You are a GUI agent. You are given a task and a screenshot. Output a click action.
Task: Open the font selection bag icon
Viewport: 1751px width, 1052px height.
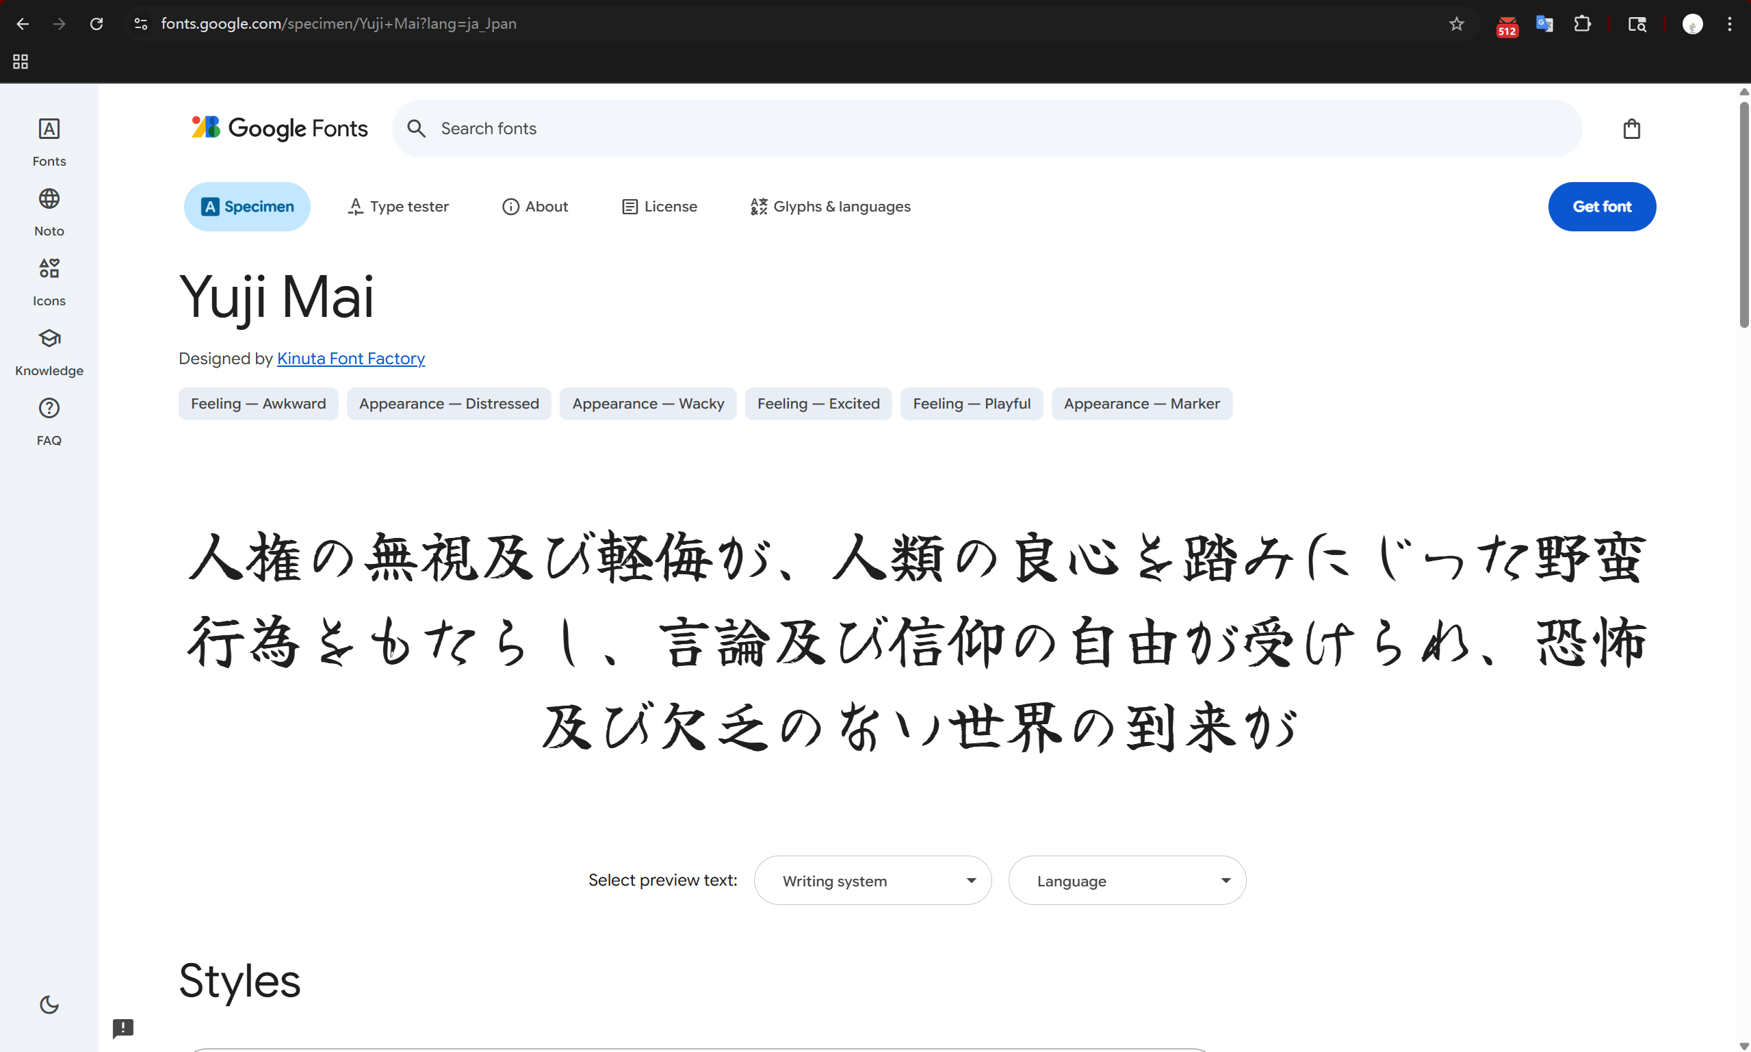point(1632,128)
